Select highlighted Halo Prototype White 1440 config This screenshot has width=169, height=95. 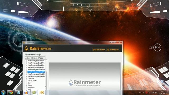coord(36,72)
